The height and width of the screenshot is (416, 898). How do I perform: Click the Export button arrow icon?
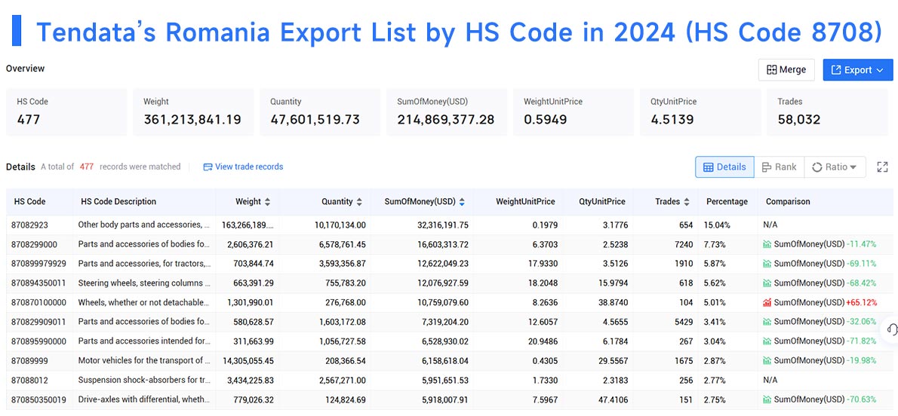[880, 70]
